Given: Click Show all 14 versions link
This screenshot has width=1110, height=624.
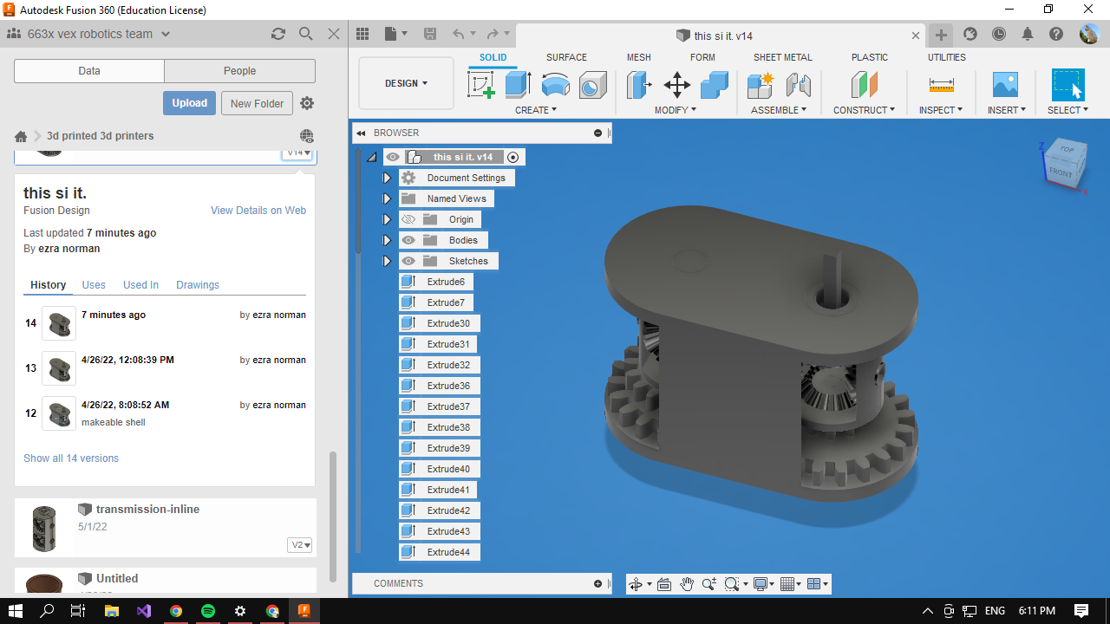Looking at the screenshot, I should click(x=71, y=458).
